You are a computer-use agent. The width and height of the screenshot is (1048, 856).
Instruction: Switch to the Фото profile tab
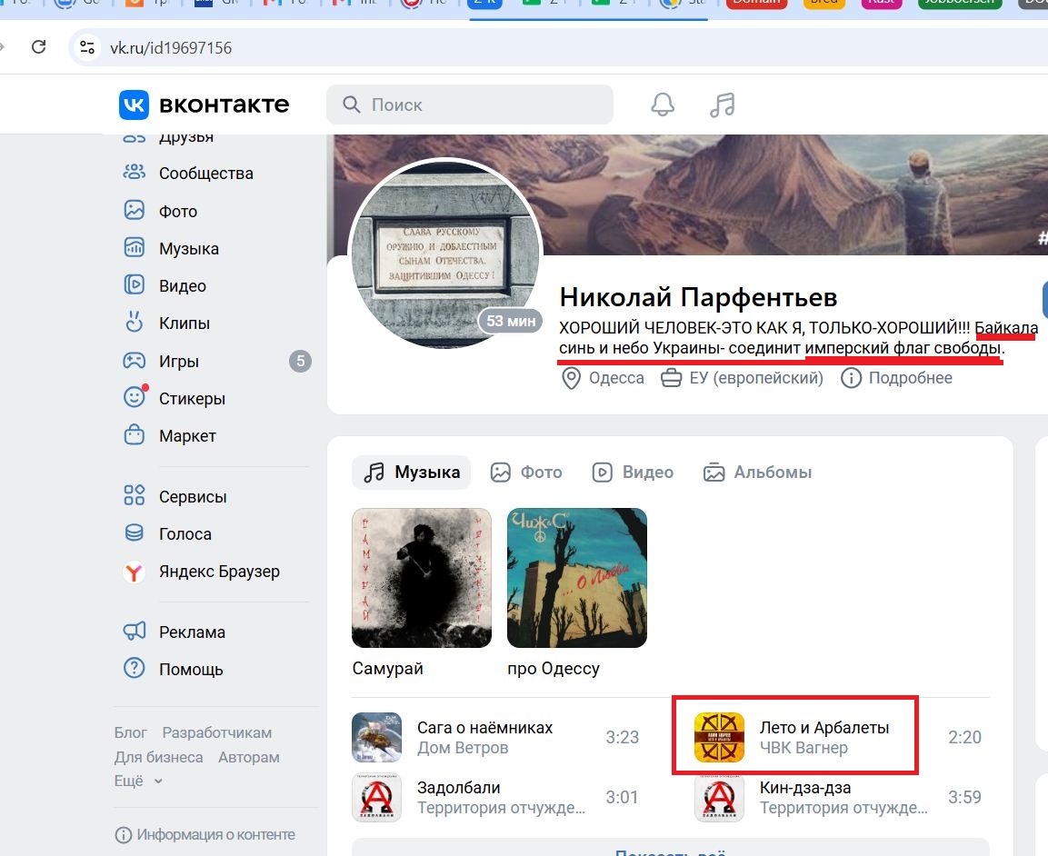point(526,473)
